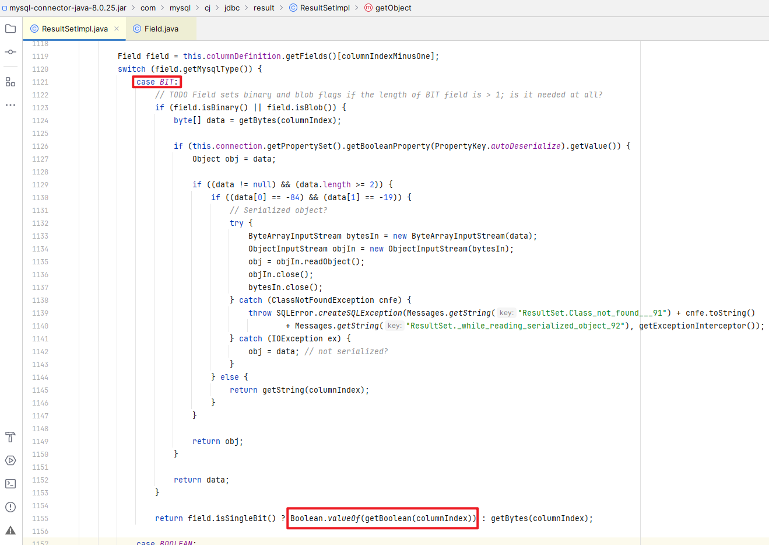Click 'createSQLException' method call

(360, 313)
